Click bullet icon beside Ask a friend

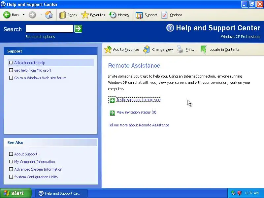coord(11,63)
